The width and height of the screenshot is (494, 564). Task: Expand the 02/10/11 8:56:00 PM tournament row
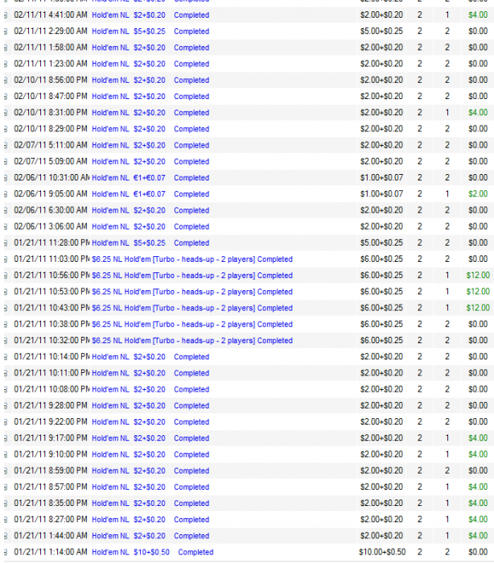coord(6,81)
